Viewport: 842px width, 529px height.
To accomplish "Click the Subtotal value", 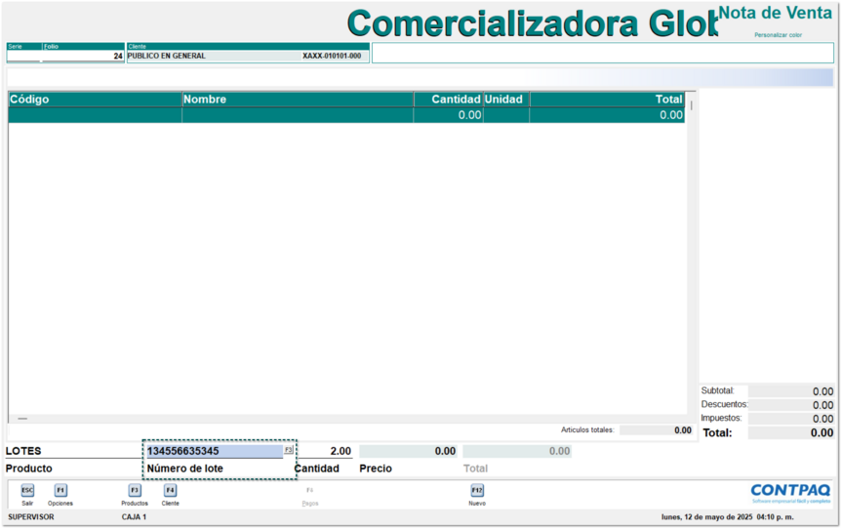I will [791, 391].
